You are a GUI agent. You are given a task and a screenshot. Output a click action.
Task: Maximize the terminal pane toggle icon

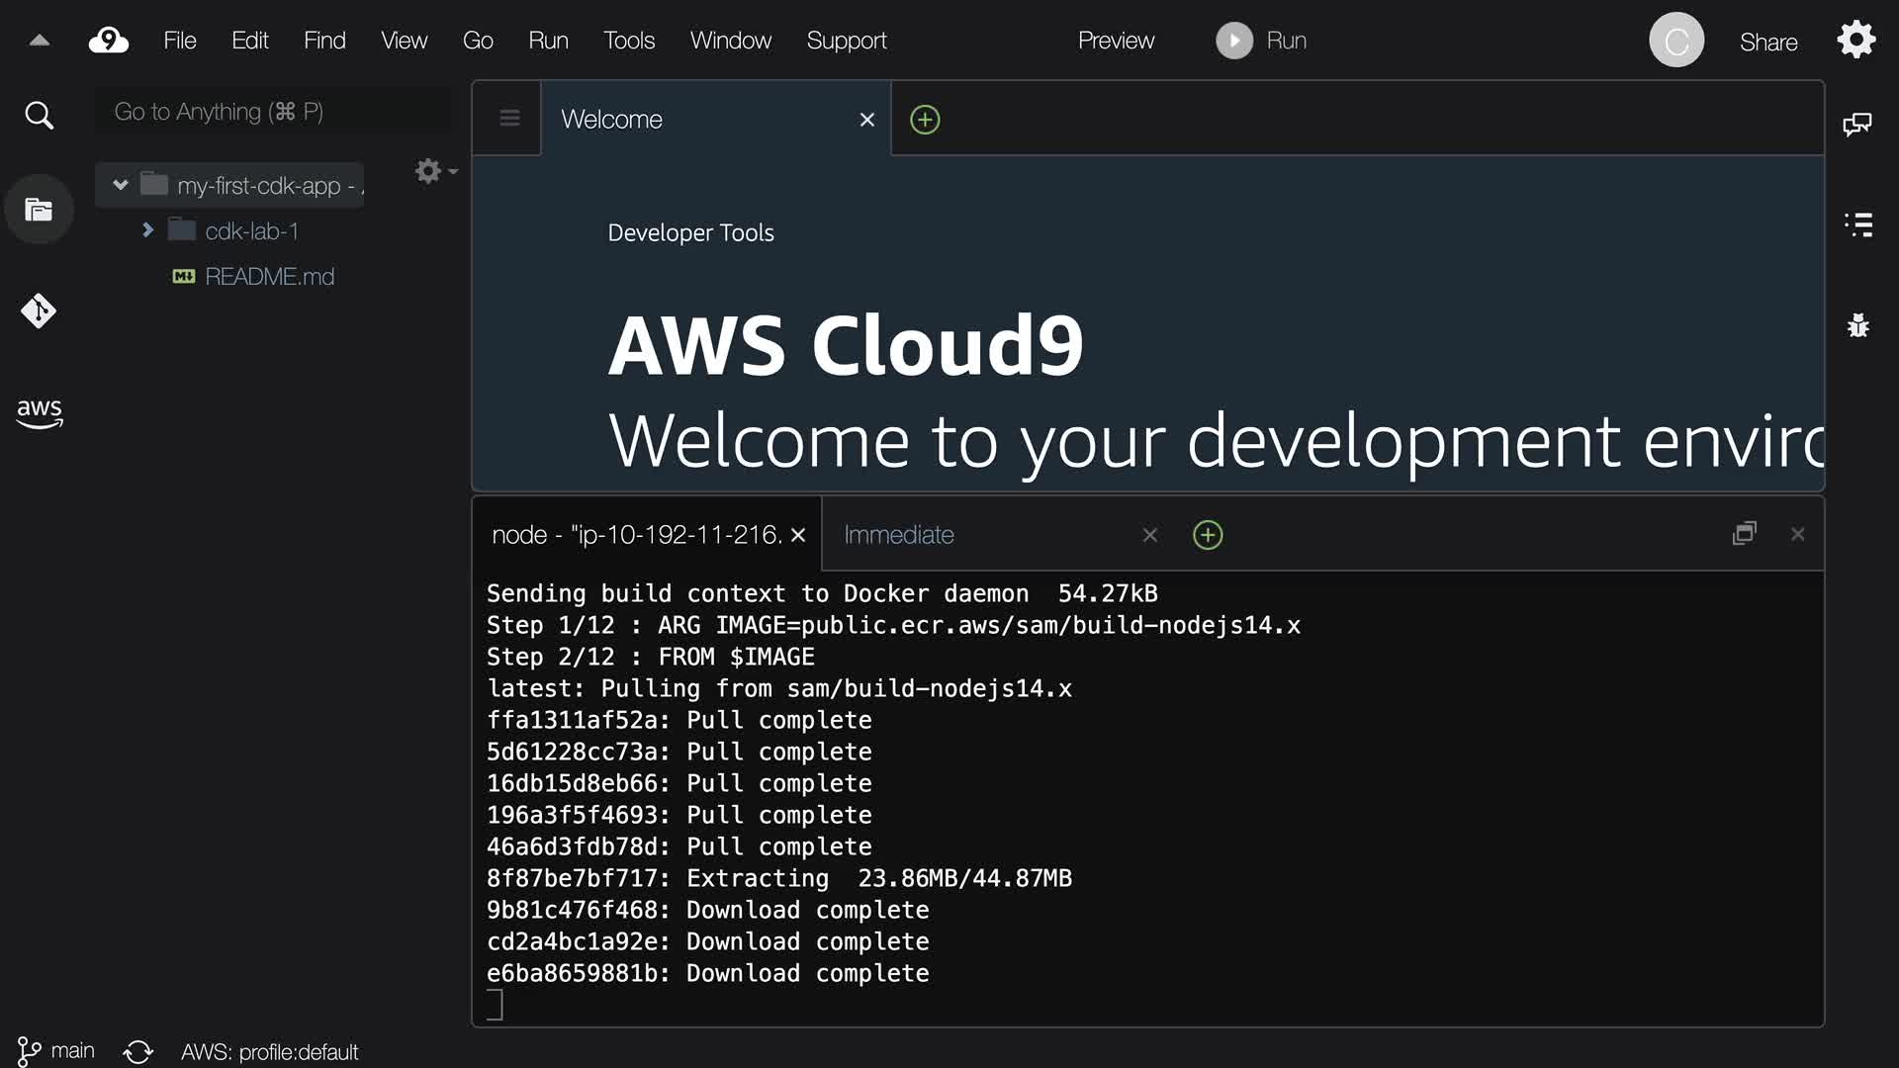[x=1745, y=534]
